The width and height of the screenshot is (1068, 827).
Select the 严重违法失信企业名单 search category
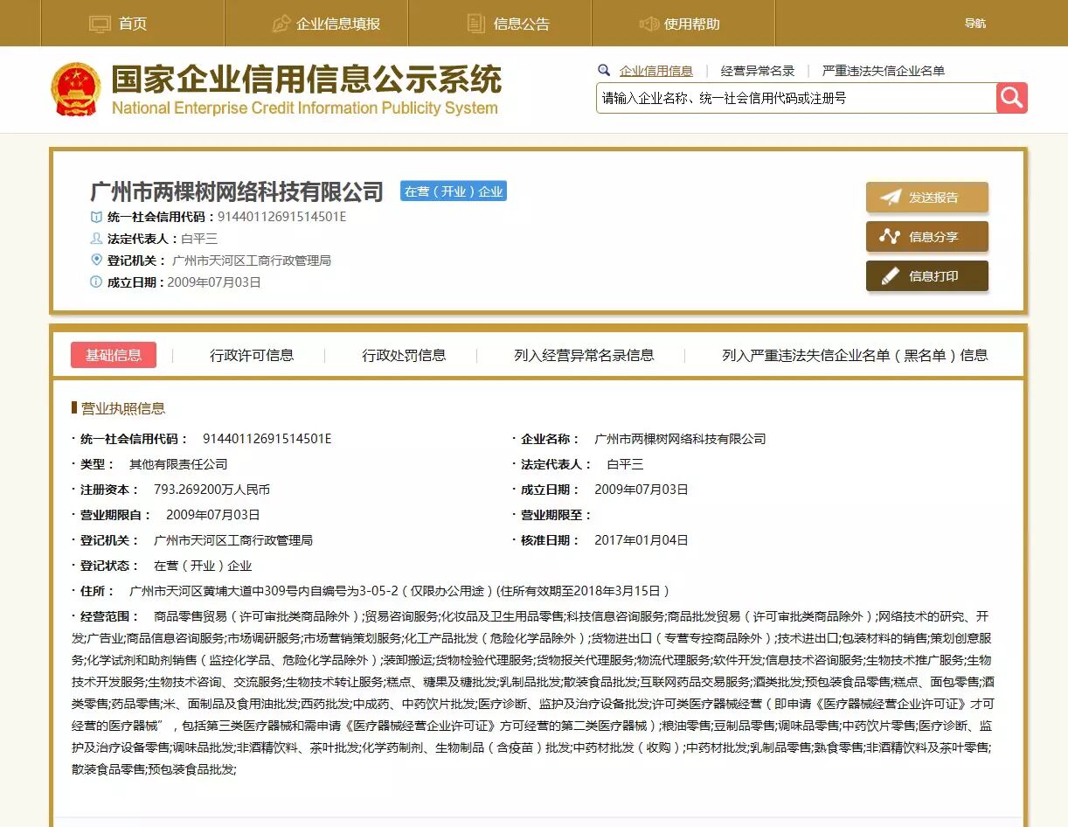(884, 71)
